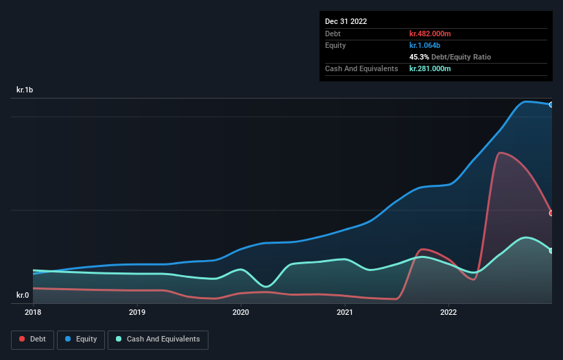Screen dimensions: 563x360
Task: Click the teal Cash And Equivalents legend dot
Action: coord(119,339)
